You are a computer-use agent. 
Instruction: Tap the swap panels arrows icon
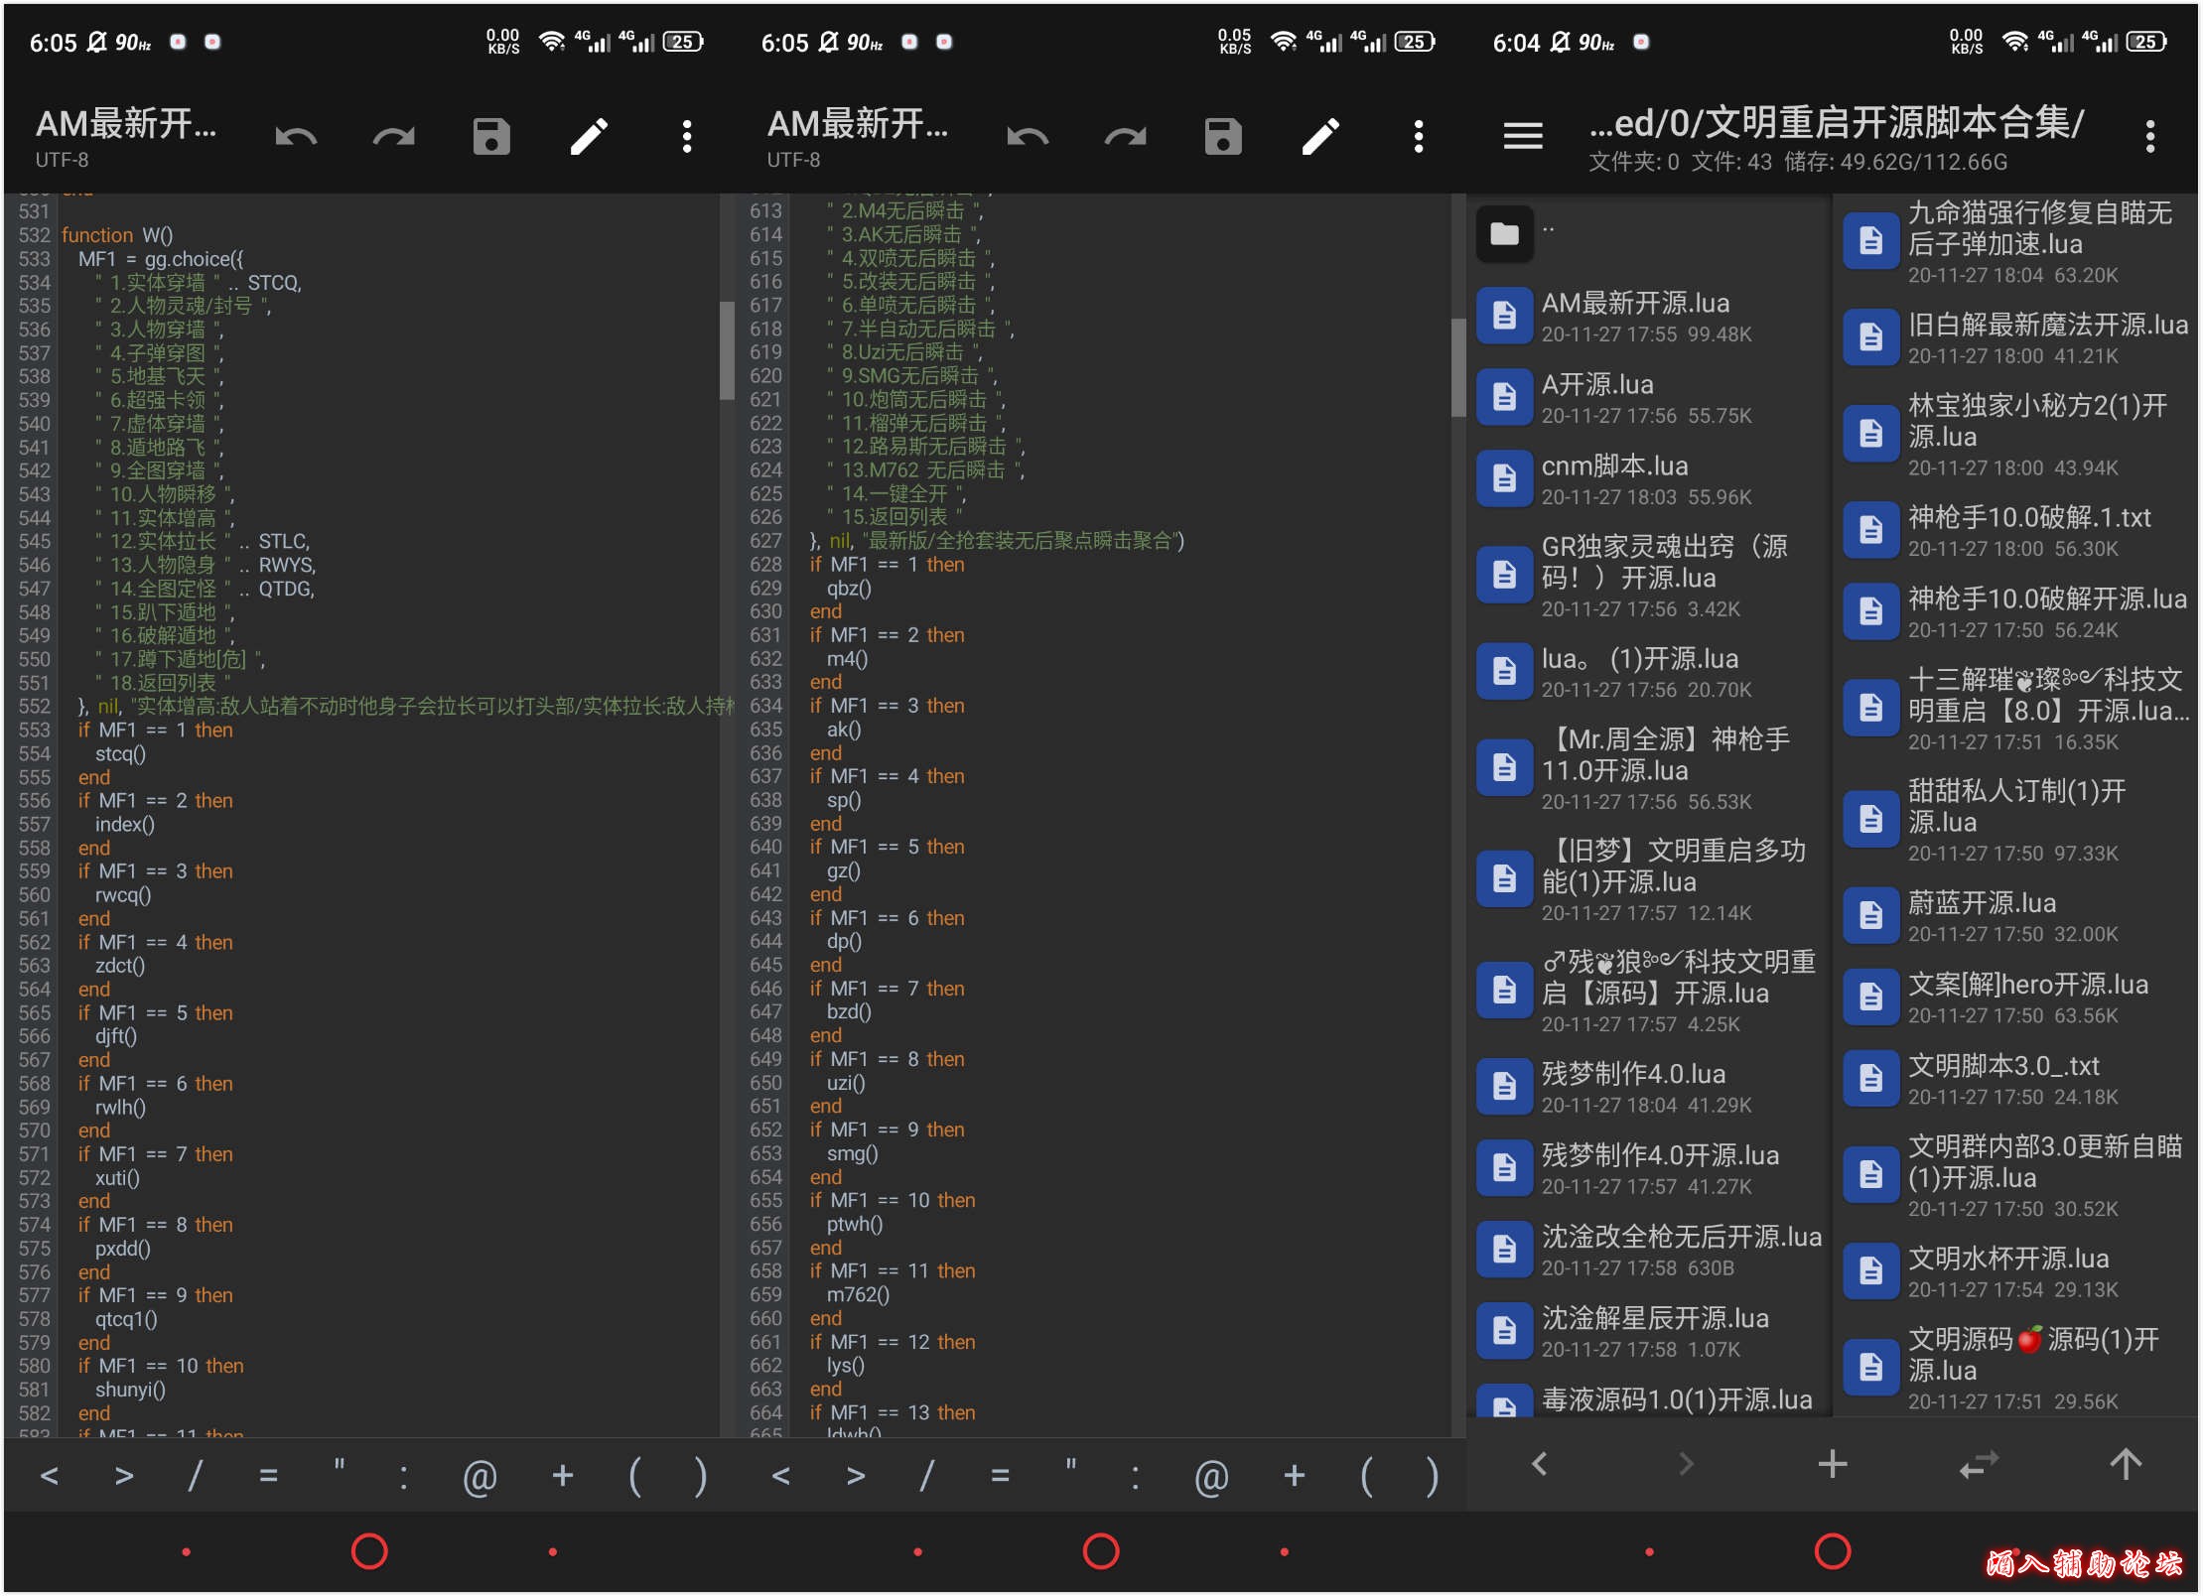(x=1979, y=1464)
